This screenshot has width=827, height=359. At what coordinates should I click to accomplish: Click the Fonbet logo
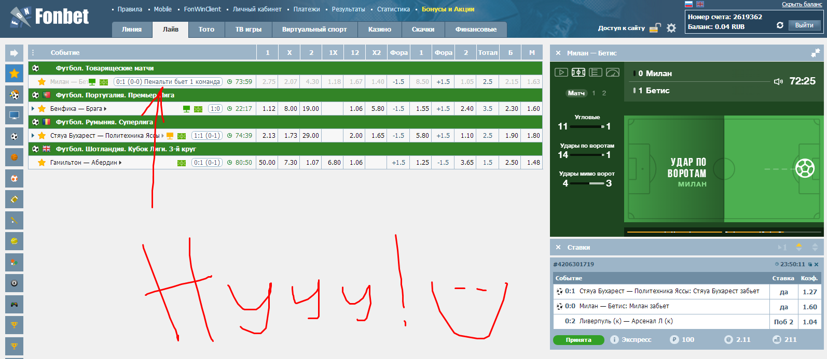(x=49, y=17)
